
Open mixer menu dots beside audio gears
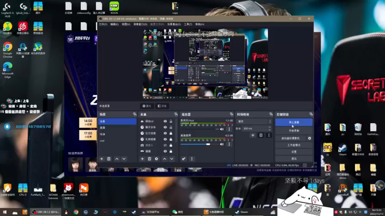click(192, 159)
